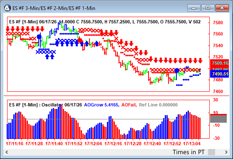Click the oscillator axis label -10
The height and width of the screenshot is (159, 233).
(x=216, y=125)
